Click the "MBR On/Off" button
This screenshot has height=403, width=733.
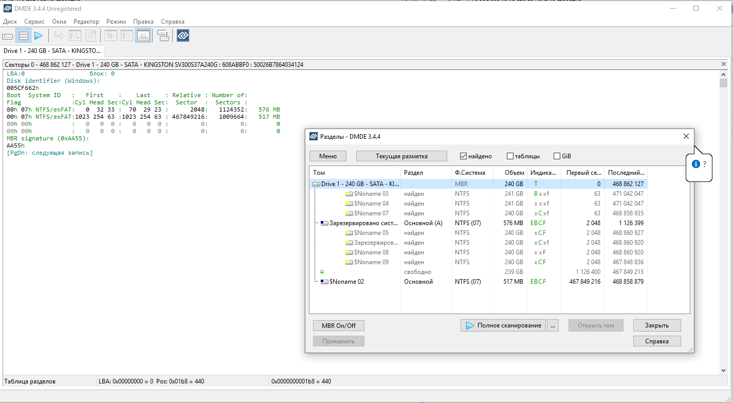338,325
